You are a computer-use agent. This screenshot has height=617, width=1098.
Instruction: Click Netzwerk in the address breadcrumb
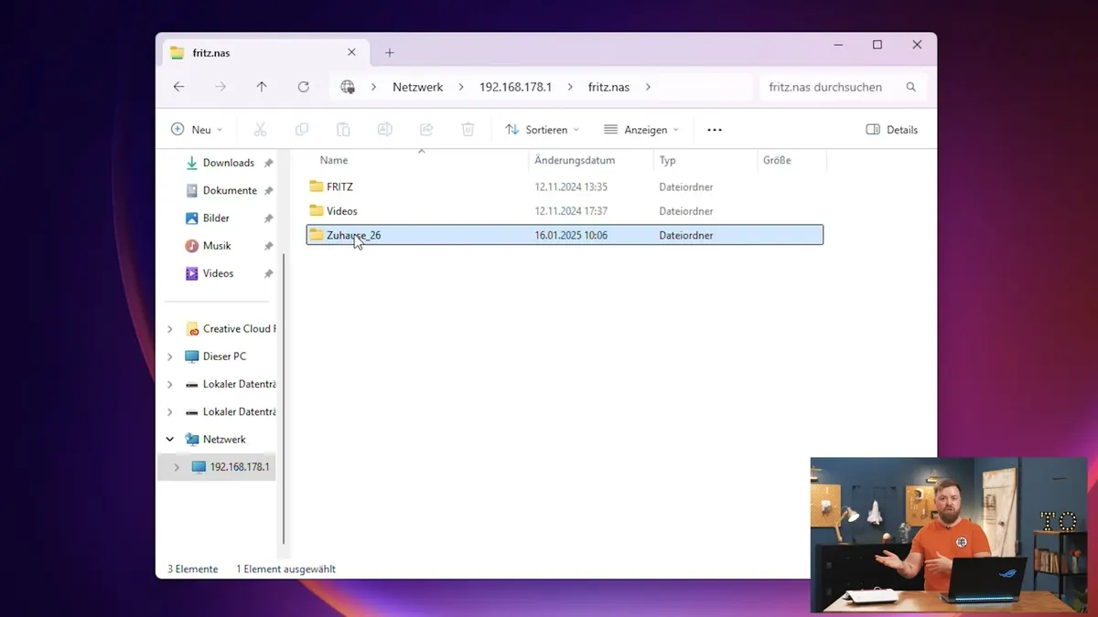417,87
